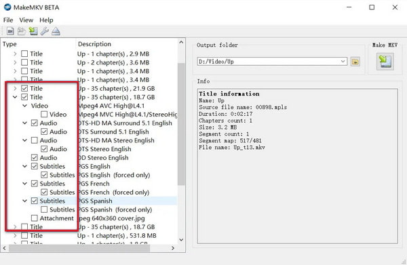Expand the 2.9 MB Title row
Image resolution: width=407 pixels, height=265 pixels.
coord(15,54)
